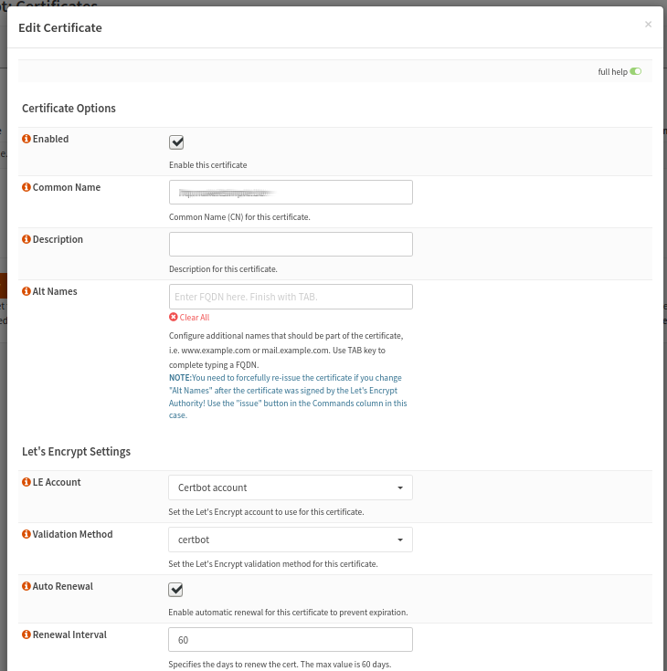Viewport: 667px width, 671px height.
Task: Click the info icon next to Enabled
Action: pos(26,140)
